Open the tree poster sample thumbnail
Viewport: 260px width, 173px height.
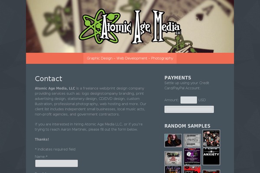(173, 158)
